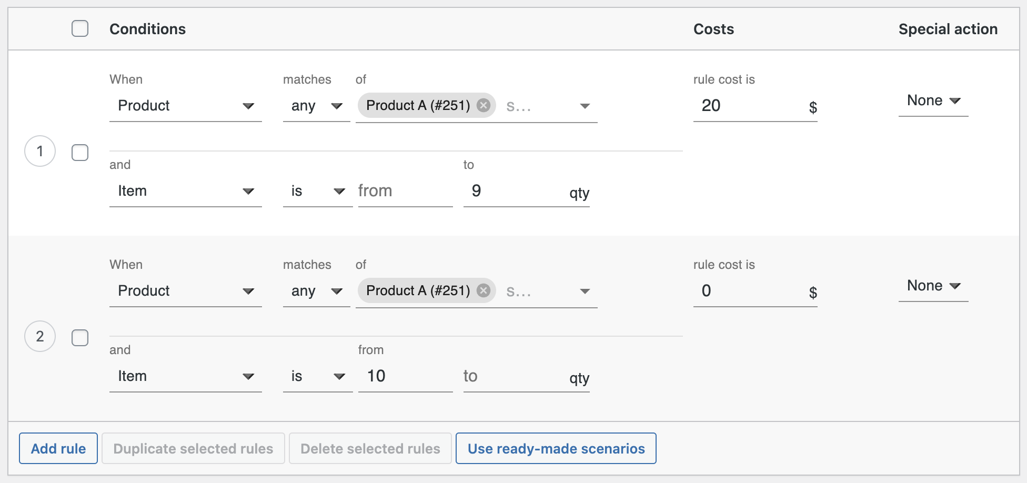1027x483 pixels.
Task: Select all rules via header checkbox
Action: [80, 29]
